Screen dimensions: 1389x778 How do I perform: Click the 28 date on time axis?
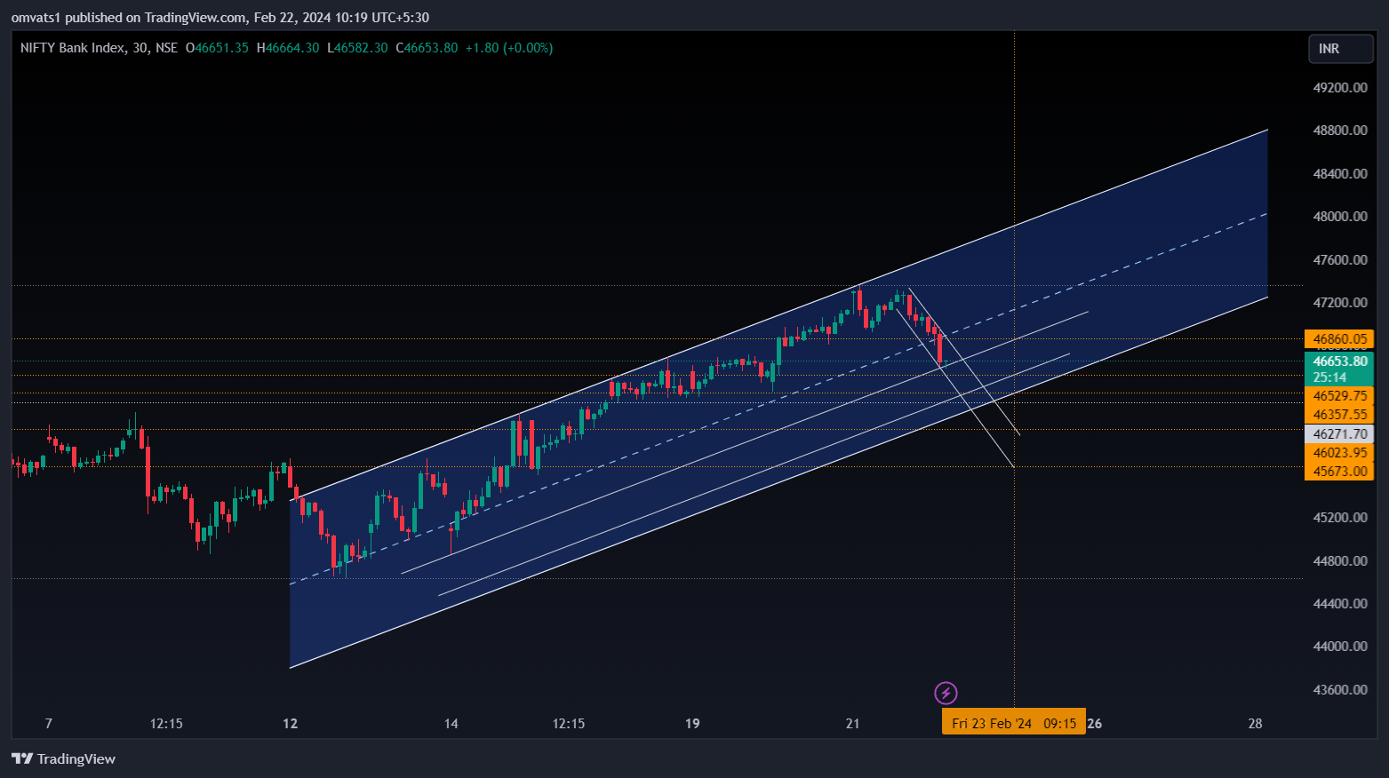click(x=1255, y=724)
